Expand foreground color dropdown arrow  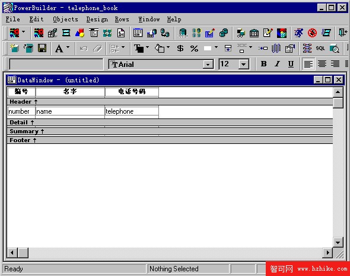(x=147, y=47)
